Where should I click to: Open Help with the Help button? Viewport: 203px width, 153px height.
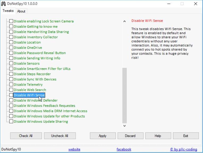[x=158, y=136]
